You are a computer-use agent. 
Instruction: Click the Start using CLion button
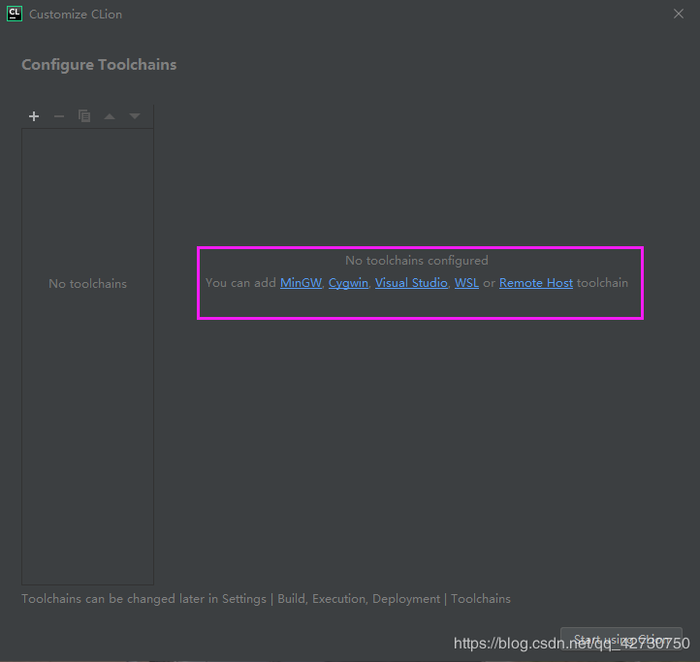[x=620, y=639]
